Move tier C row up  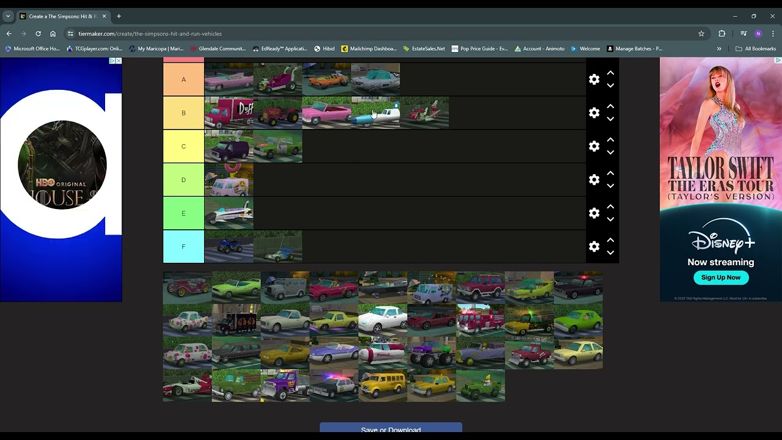[x=610, y=140]
